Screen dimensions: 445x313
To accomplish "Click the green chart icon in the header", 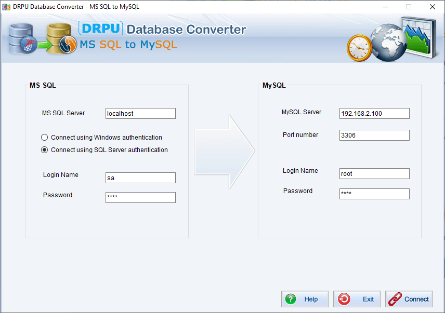I will (419, 37).
